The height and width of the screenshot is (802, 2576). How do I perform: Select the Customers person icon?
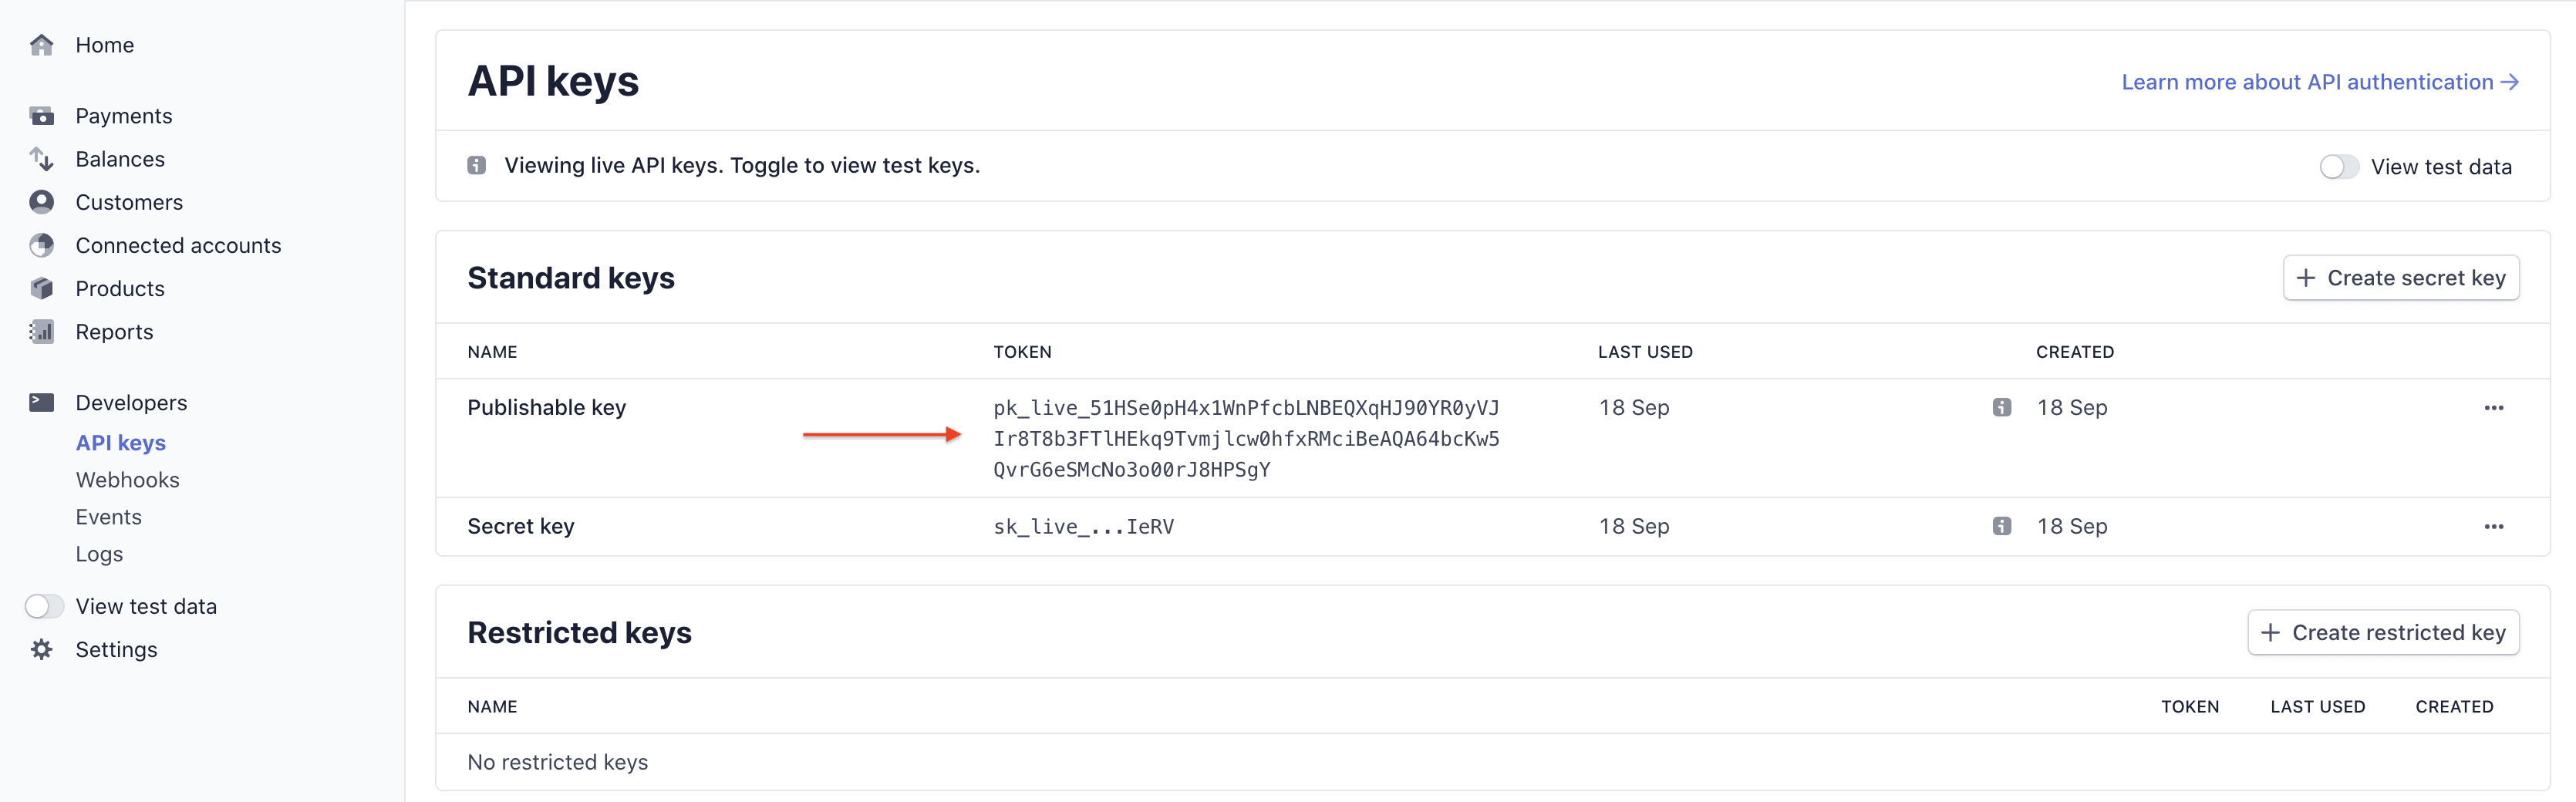coord(41,201)
